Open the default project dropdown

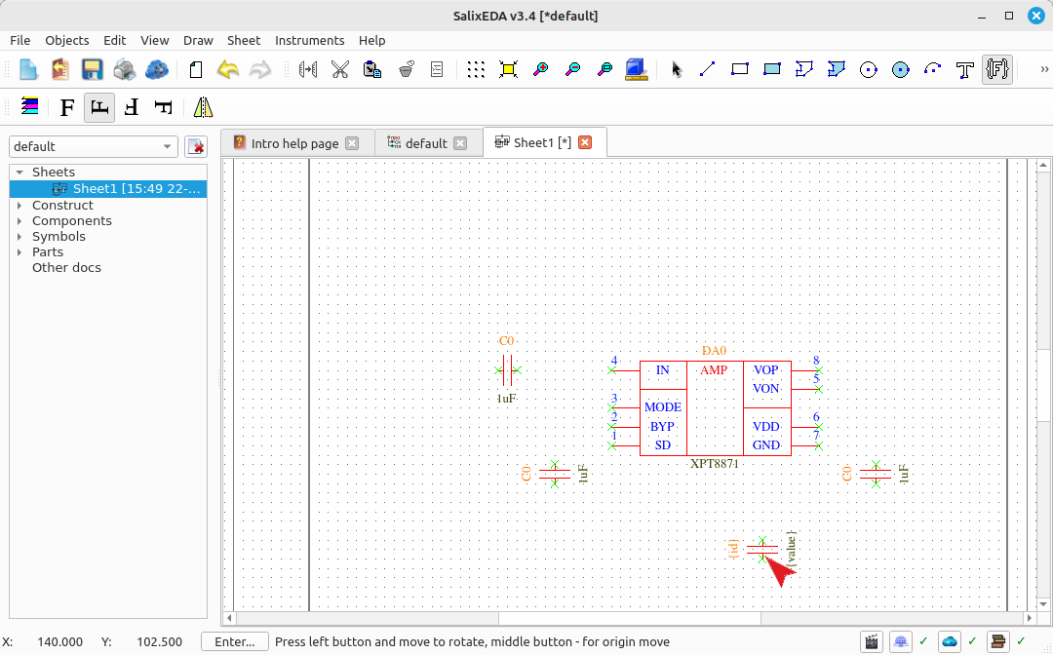pyautogui.click(x=94, y=146)
